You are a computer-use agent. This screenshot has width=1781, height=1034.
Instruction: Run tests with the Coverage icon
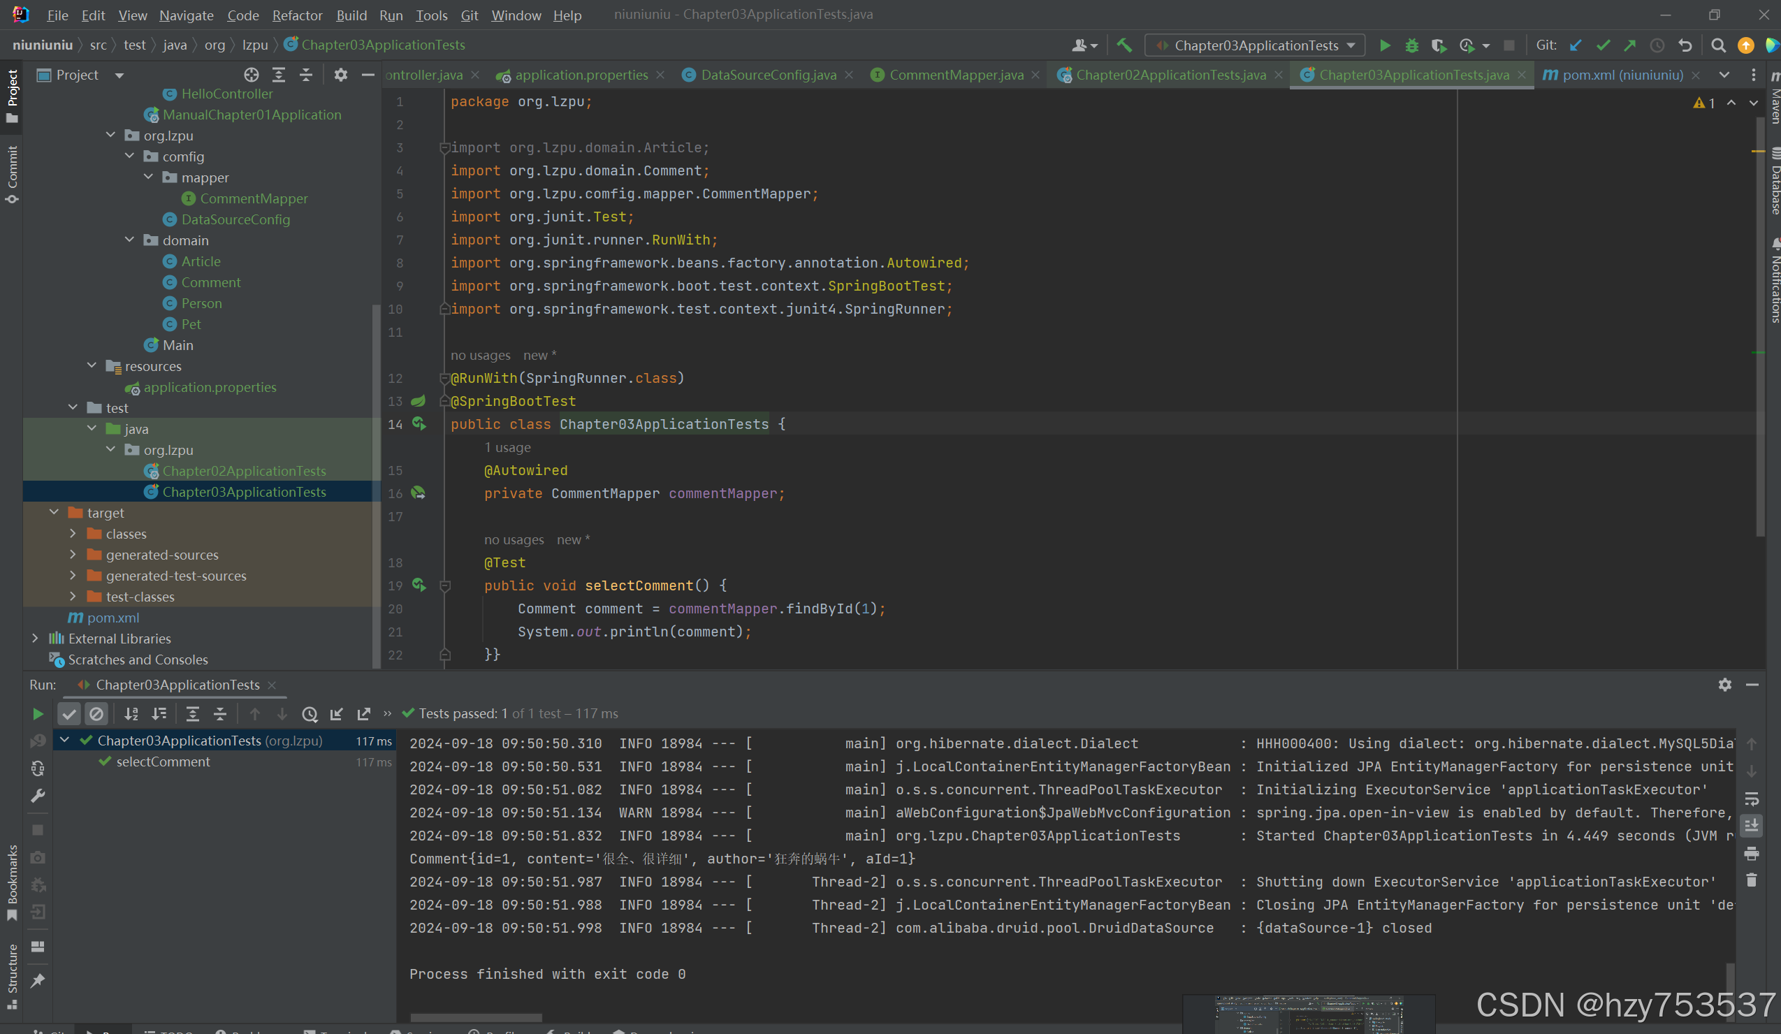(1438, 45)
